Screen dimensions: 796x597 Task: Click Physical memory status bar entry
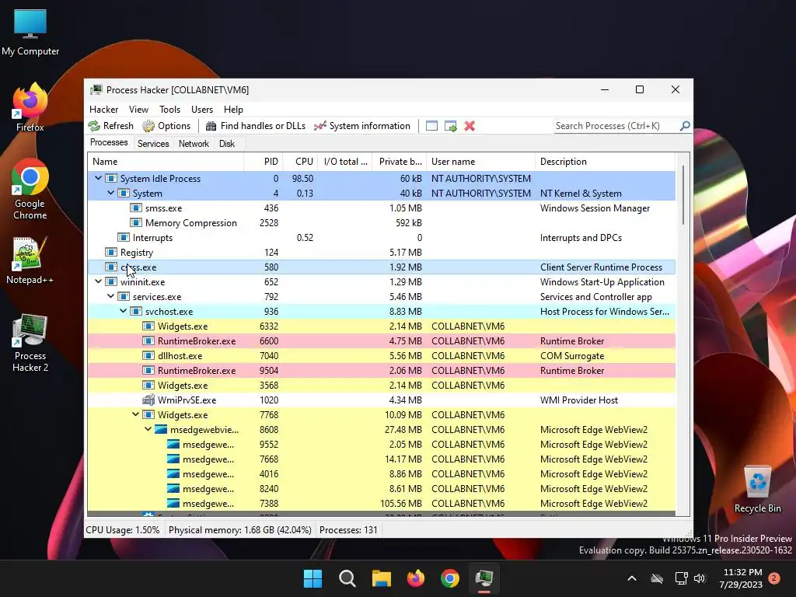pos(239,530)
